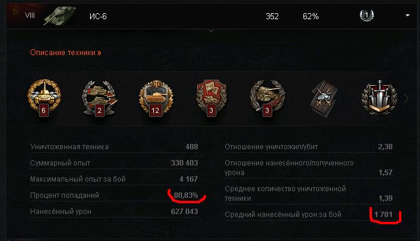The image size is (420, 241).
Task: Click the dark wooden shield award icon
Action: 324,98
